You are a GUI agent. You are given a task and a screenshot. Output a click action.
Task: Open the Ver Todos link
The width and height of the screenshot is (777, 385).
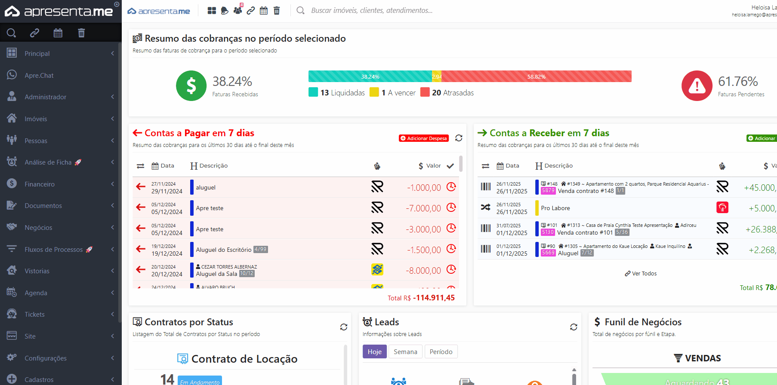coord(641,273)
